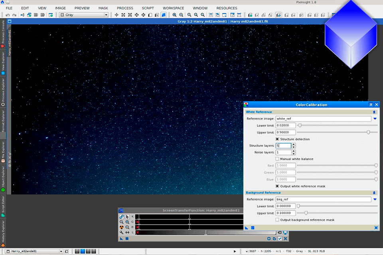The height and width of the screenshot is (255, 383).
Task: Open the FILE menu
Action: (x=9, y=8)
